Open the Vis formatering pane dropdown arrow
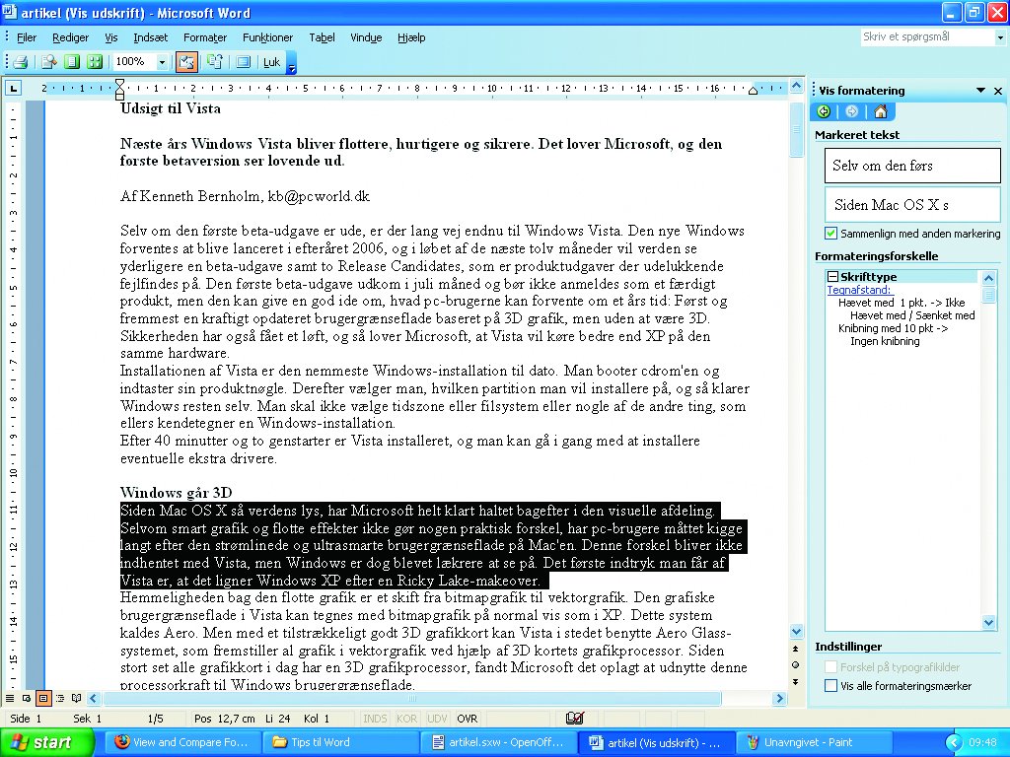The width and height of the screenshot is (1010, 757). (980, 91)
